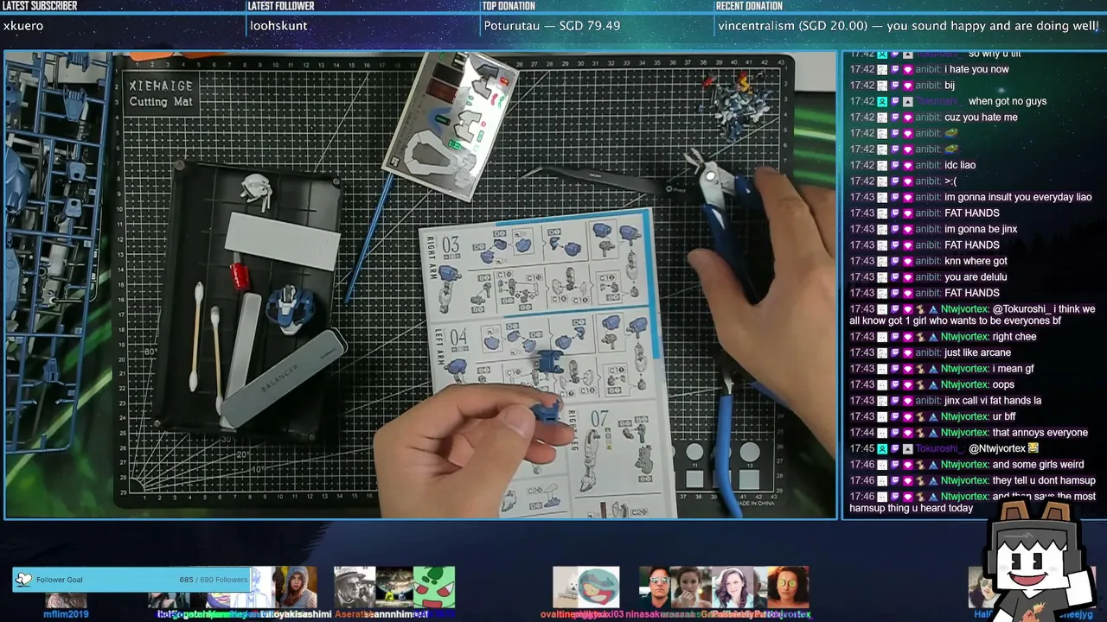This screenshot has height=622, width=1107.
Task: Click the chat message 'im gonna insult you everyday liao'
Action: 1018,197
